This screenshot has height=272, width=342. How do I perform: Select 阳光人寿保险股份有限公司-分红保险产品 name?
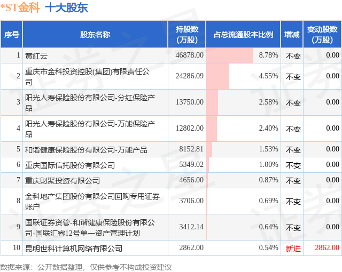click(90, 102)
